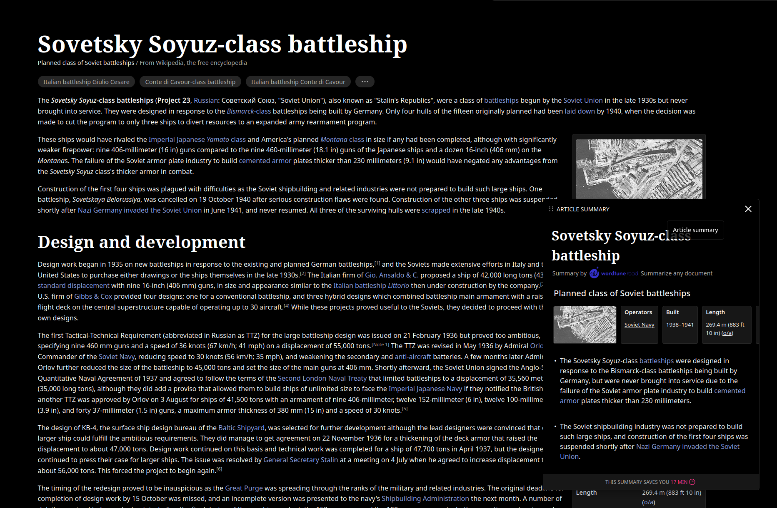Follow the Russian language link
Screen dimensions: 777x508
point(205,100)
